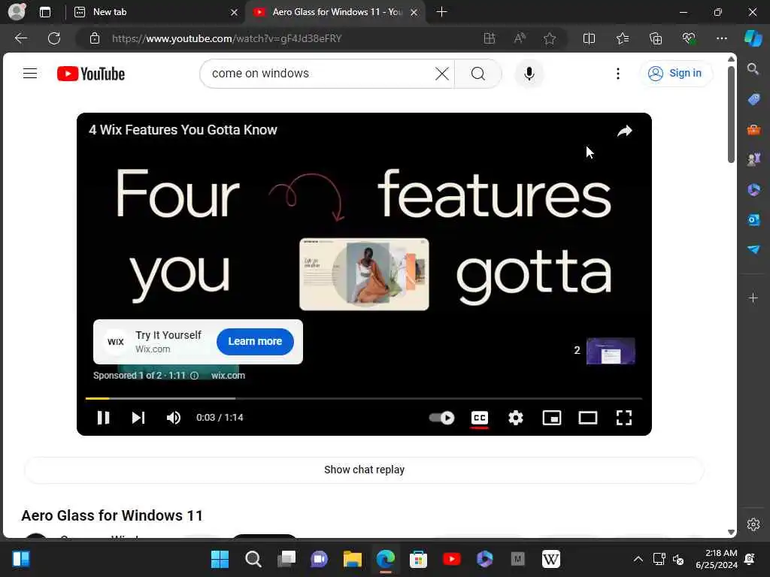Open Outlook in the sidebar
Viewport: 770px width, 577px height.
pyautogui.click(x=753, y=220)
